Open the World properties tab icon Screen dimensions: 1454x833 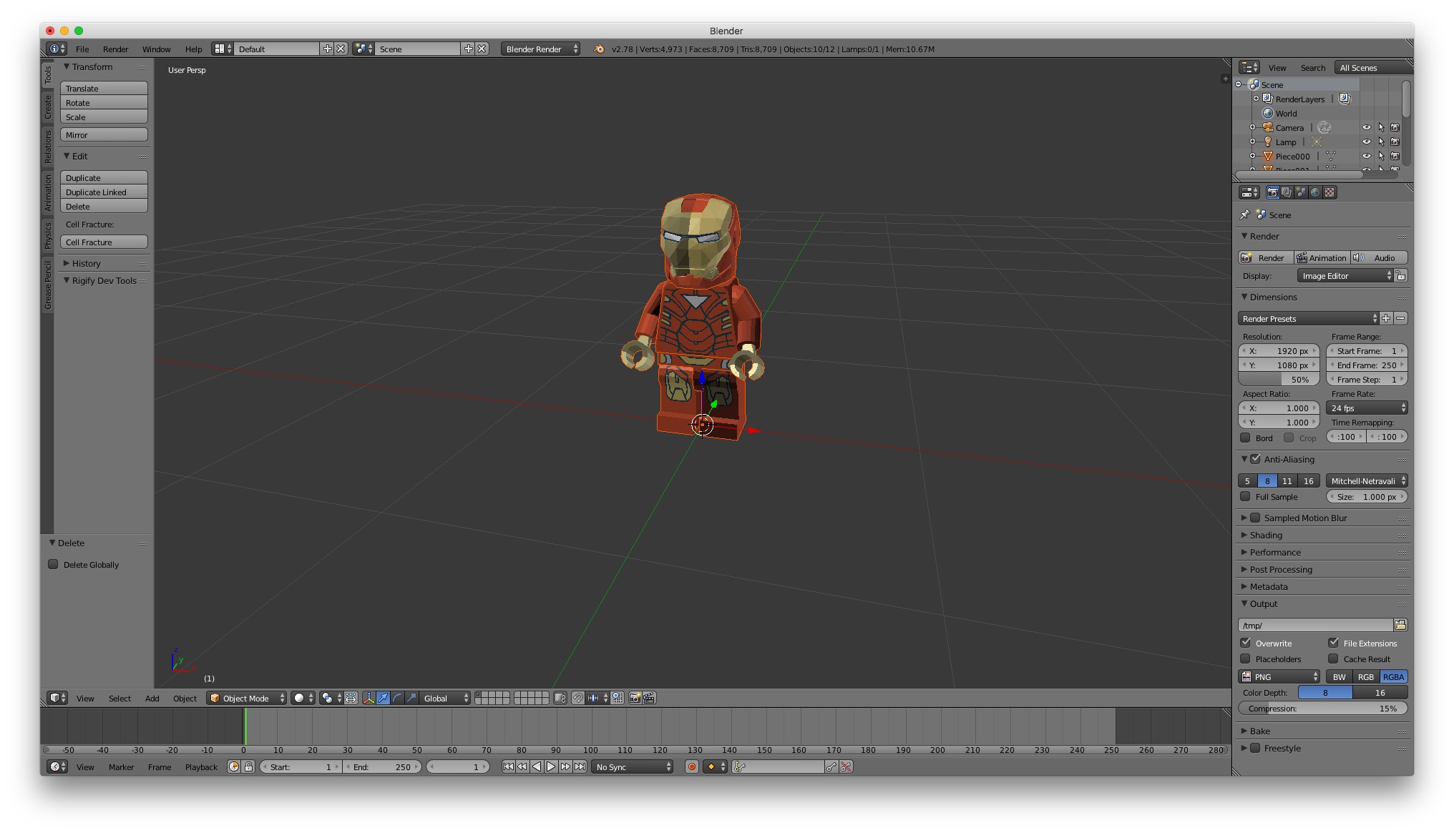(1315, 192)
